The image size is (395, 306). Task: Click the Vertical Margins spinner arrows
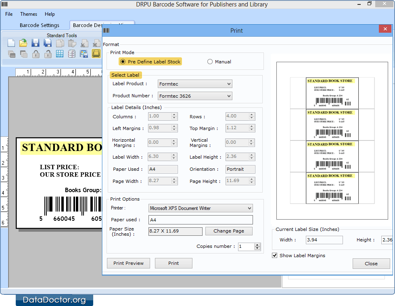pos(251,143)
